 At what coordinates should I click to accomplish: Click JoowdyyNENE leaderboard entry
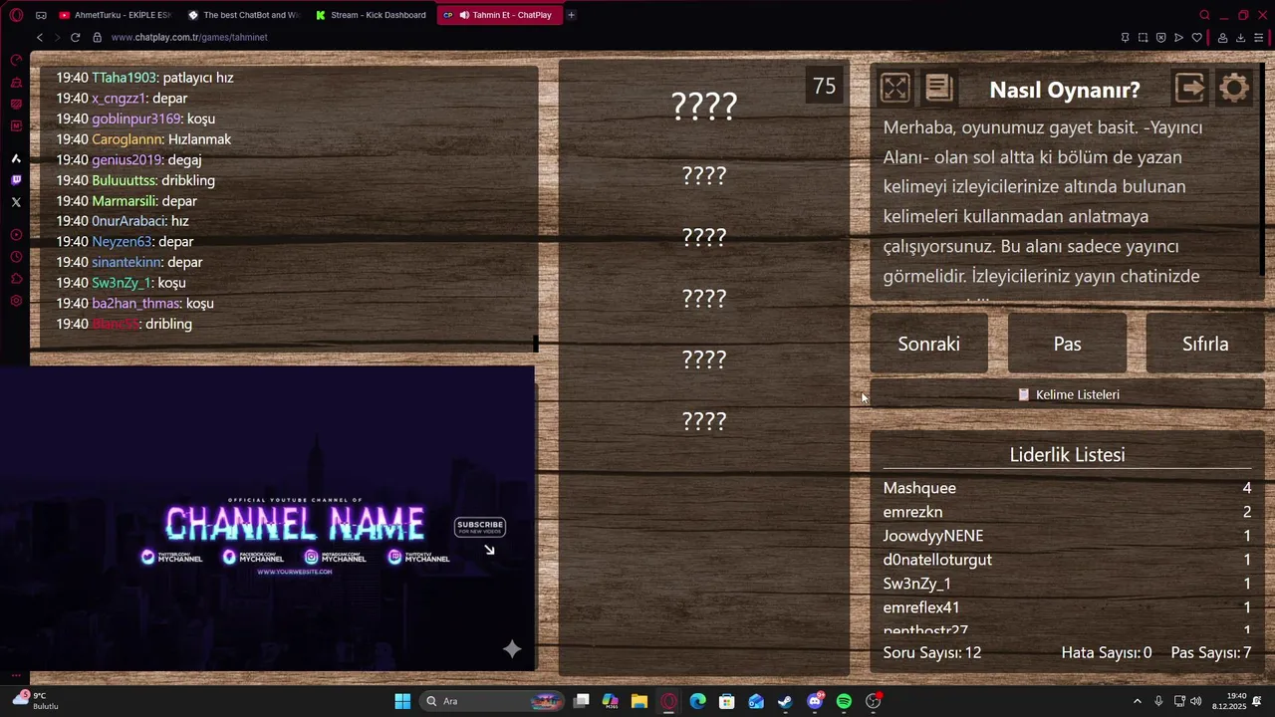[x=933, y=536]
